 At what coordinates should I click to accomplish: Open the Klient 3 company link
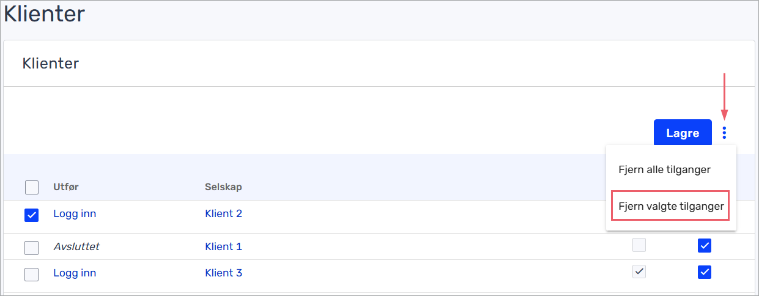point(223,273)
